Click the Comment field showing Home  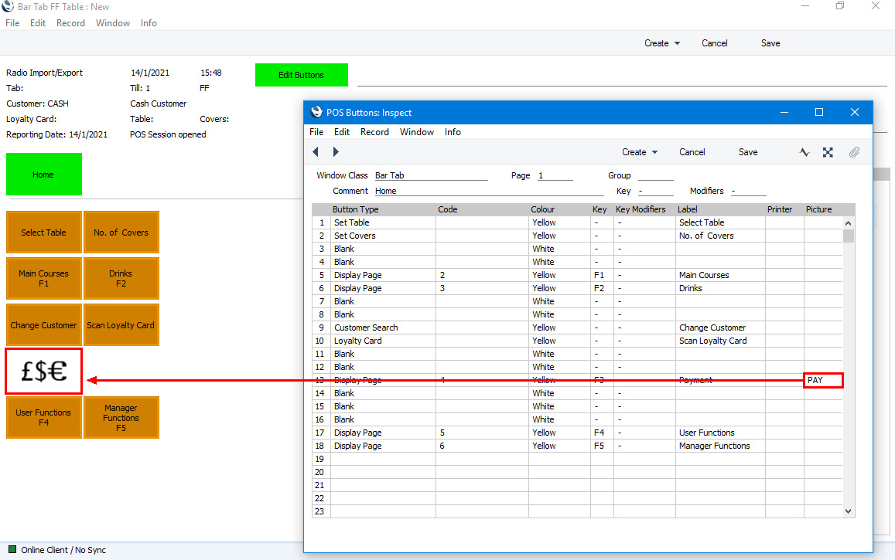point(489,191)
